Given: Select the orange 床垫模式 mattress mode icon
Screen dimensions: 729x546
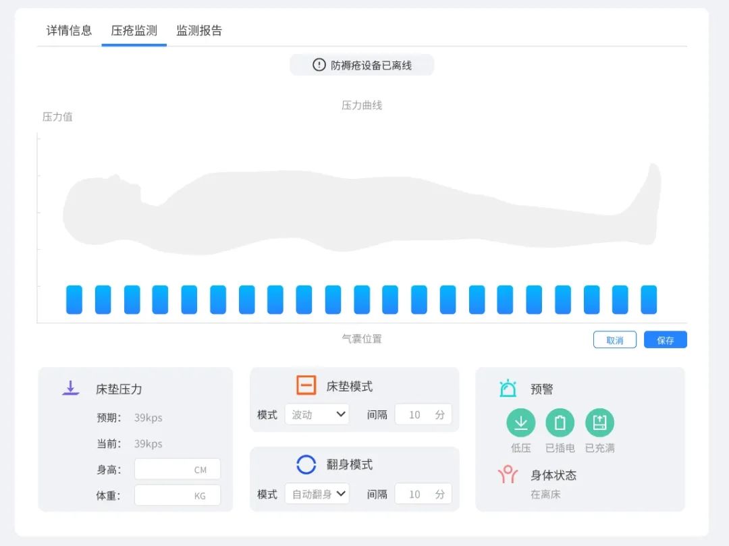Looking at the screenshot, I should (x=307, y=385).
